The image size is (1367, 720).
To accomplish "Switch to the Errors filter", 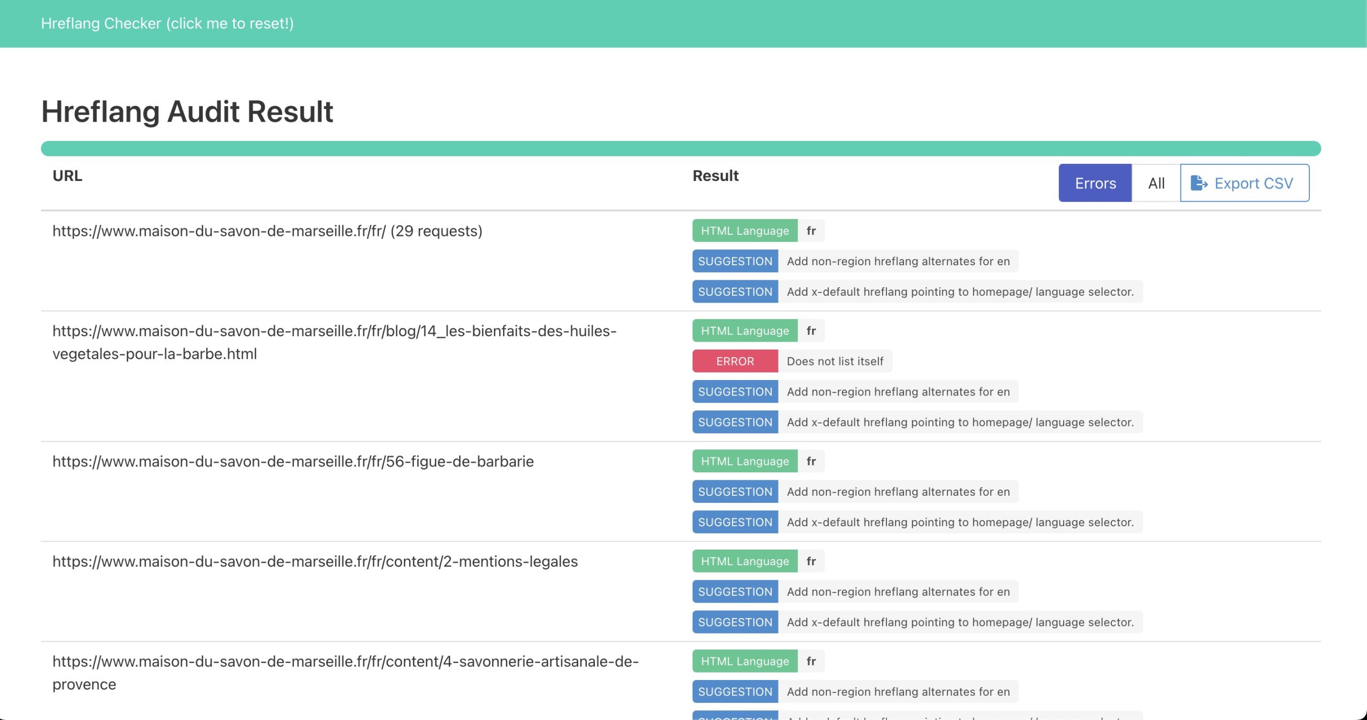I will tap(1095, 183).
